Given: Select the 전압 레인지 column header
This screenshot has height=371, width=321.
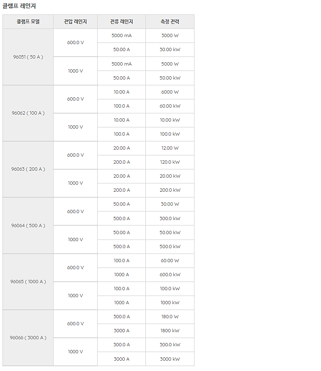Looking at the screenshot, I should [75, 21].
